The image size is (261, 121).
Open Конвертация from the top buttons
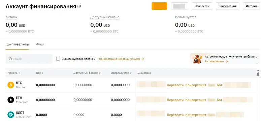[x=227, y=6]
